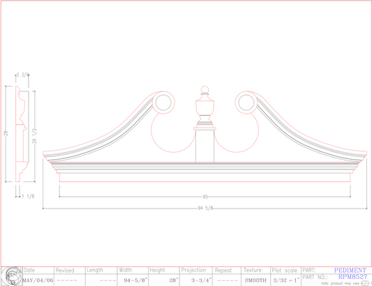Select the "94 5/8" overall width dimension text
The image size is (372, 286).
pos(205,208)
